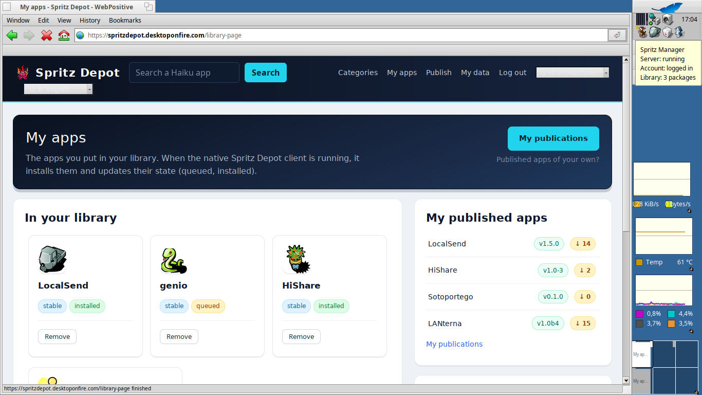Click the Search a Haiku app field
Viewport: 702px width, 395px height.
(x=184, y=73)
